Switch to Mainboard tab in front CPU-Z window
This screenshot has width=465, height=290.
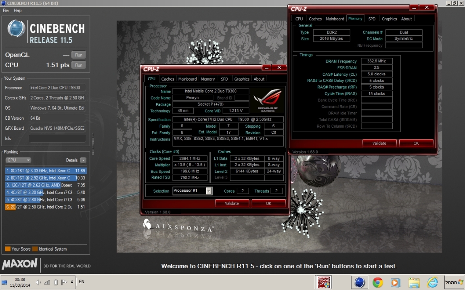(187, 79)
